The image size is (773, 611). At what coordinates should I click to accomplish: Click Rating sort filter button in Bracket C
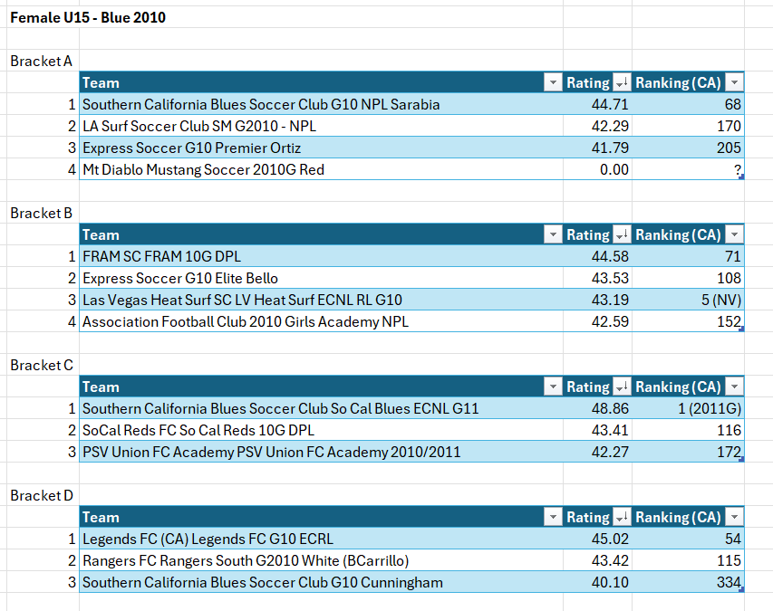tap(622, 387)
